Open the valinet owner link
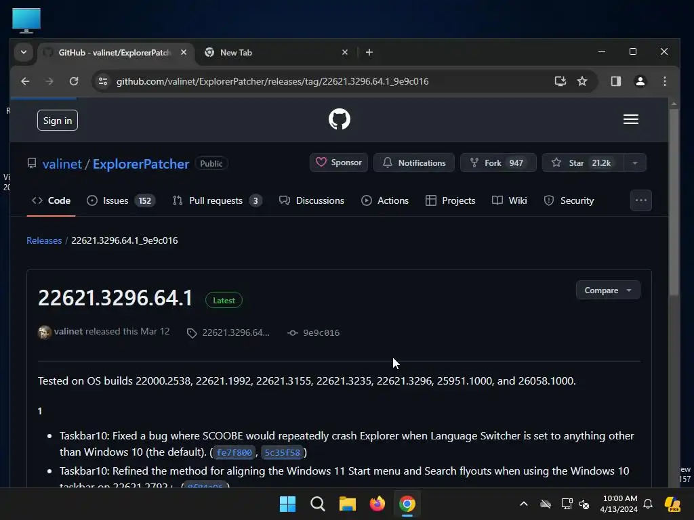 pyautogui.click(x=62, y=164)
